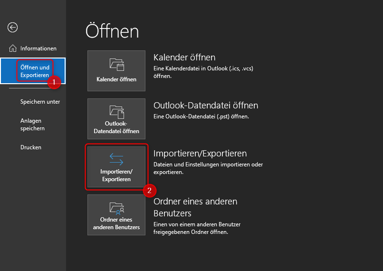Viewport: 383px width, 271px height.
Task: Click the red number 1 badge
Action: click(x=54, y=82)
